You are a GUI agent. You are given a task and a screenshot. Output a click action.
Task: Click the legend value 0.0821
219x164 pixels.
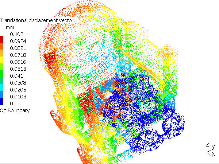(x=18, y=48)
